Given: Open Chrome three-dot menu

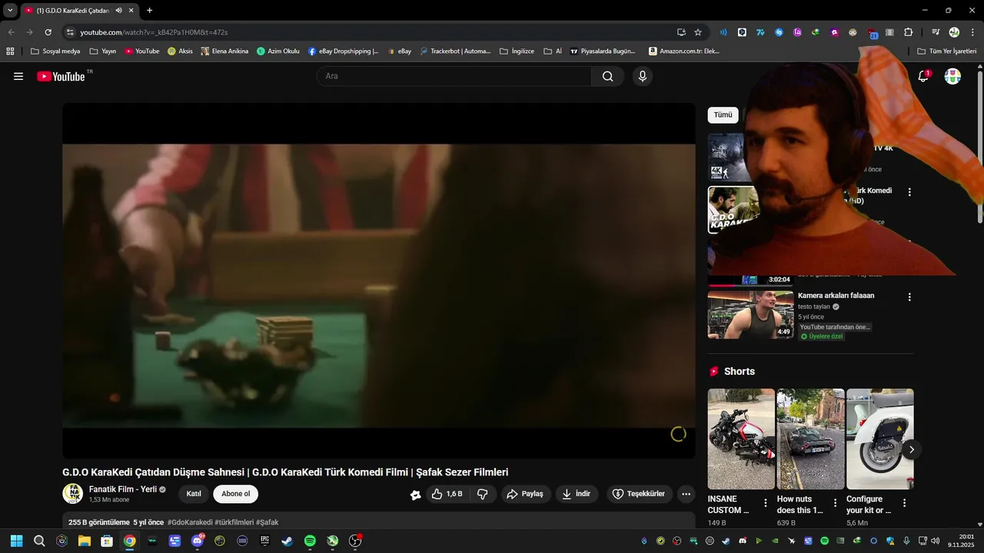Looking at the screenshot, I should [x=972, y=32].
